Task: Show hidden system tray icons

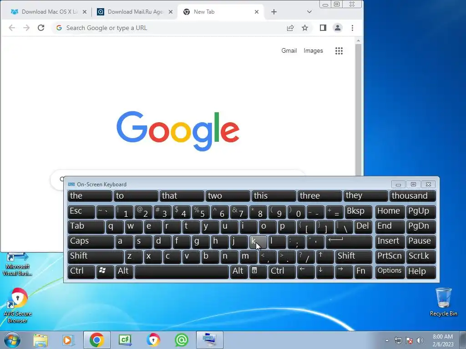Action: coord(387,340)
